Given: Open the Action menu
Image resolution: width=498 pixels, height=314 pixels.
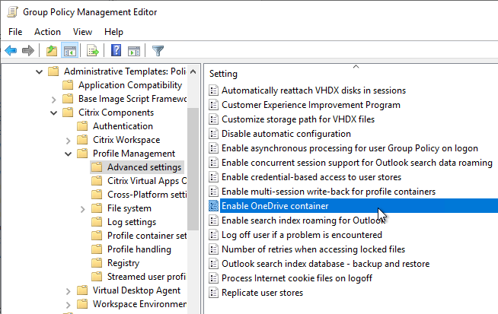Looking at the screenshot, I should [x=47, y=31].
